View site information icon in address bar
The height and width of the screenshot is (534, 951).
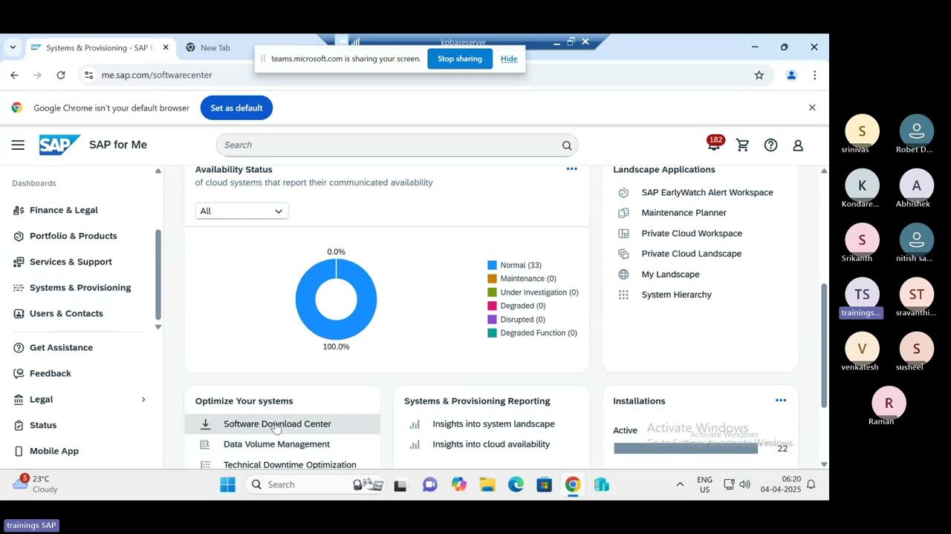[x=88, y=75]
